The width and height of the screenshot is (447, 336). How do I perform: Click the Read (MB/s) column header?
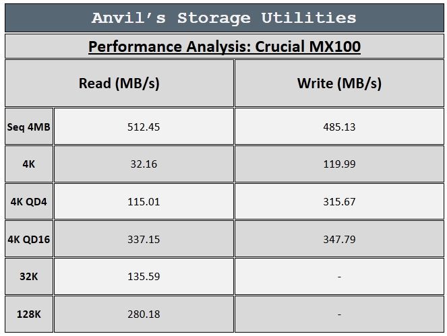click(119, 83)
